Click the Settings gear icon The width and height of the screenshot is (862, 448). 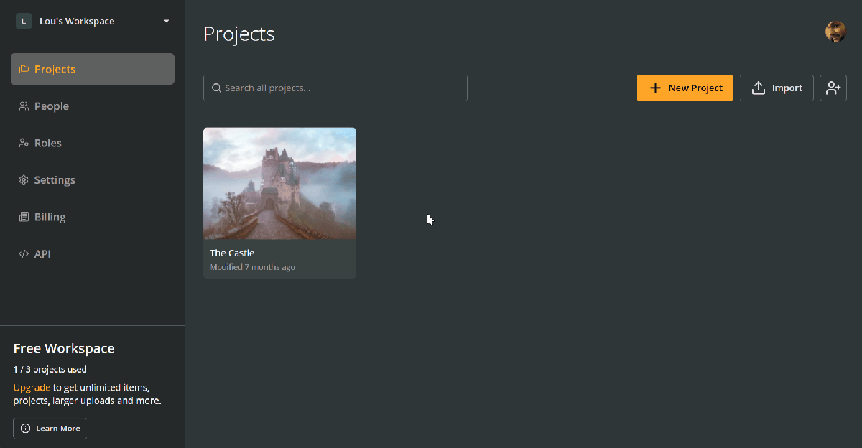tap(24, 180)
